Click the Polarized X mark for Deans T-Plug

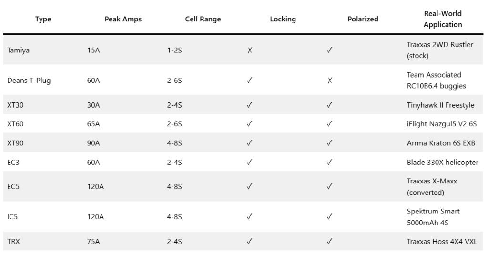329,81
